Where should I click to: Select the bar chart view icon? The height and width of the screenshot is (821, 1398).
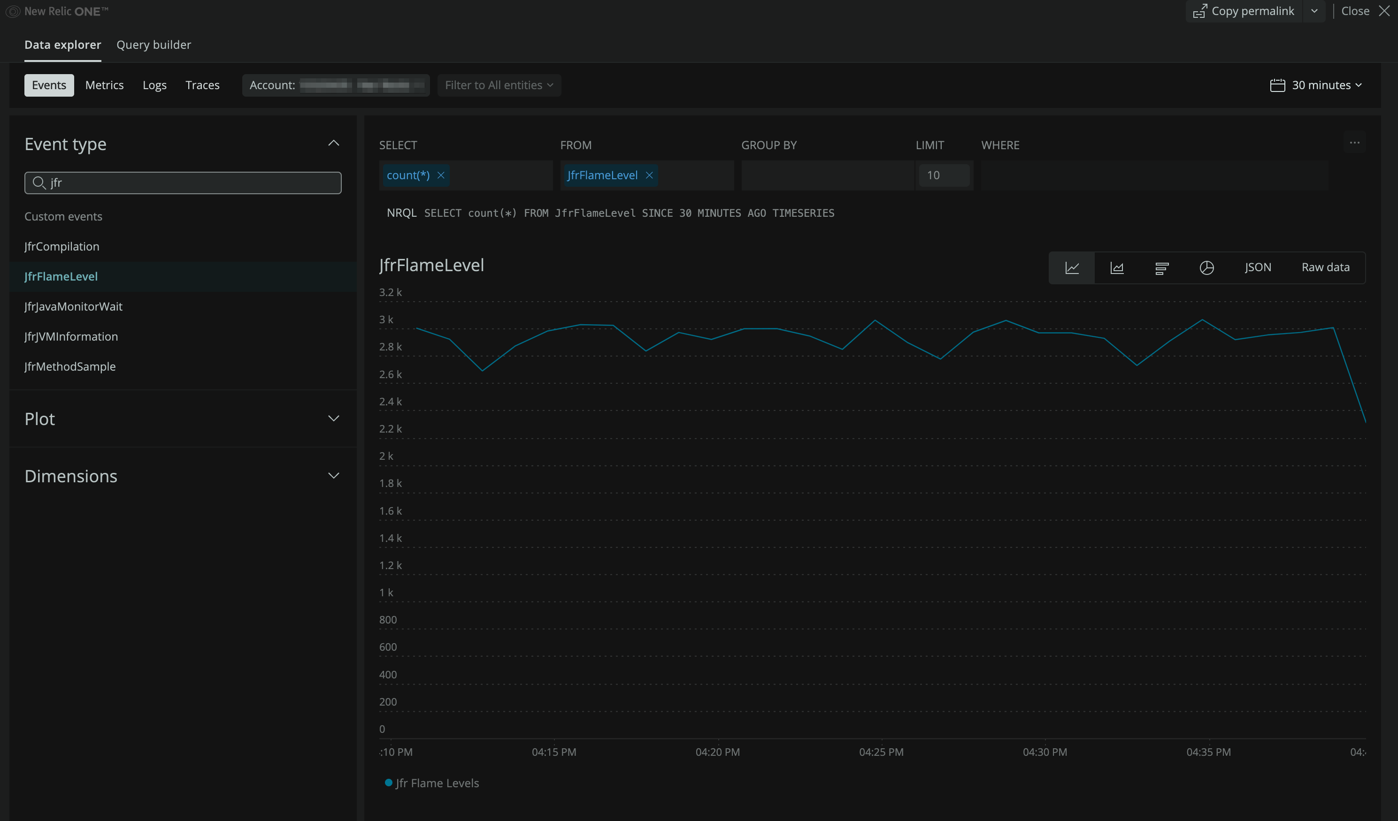1162,268
